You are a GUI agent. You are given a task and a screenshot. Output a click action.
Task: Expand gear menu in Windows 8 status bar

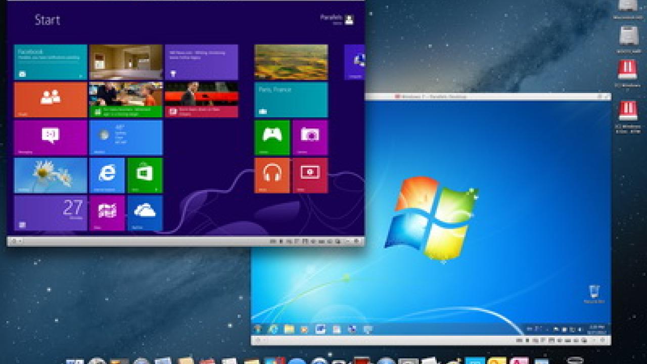click(x=15, y=241)
